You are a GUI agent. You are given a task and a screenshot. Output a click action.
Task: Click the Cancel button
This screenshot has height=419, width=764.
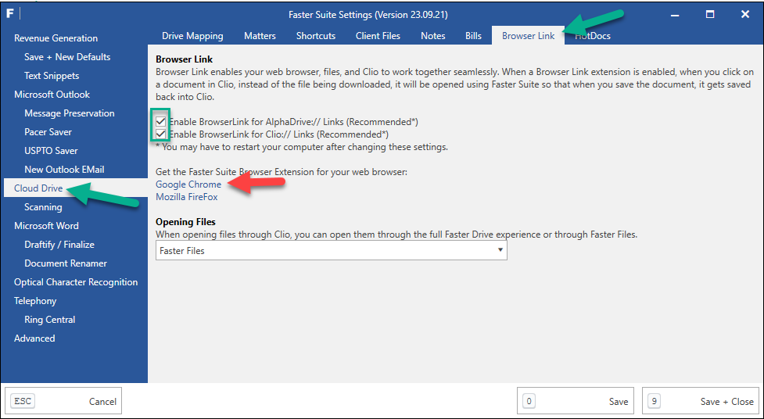(x=63, y=401)
